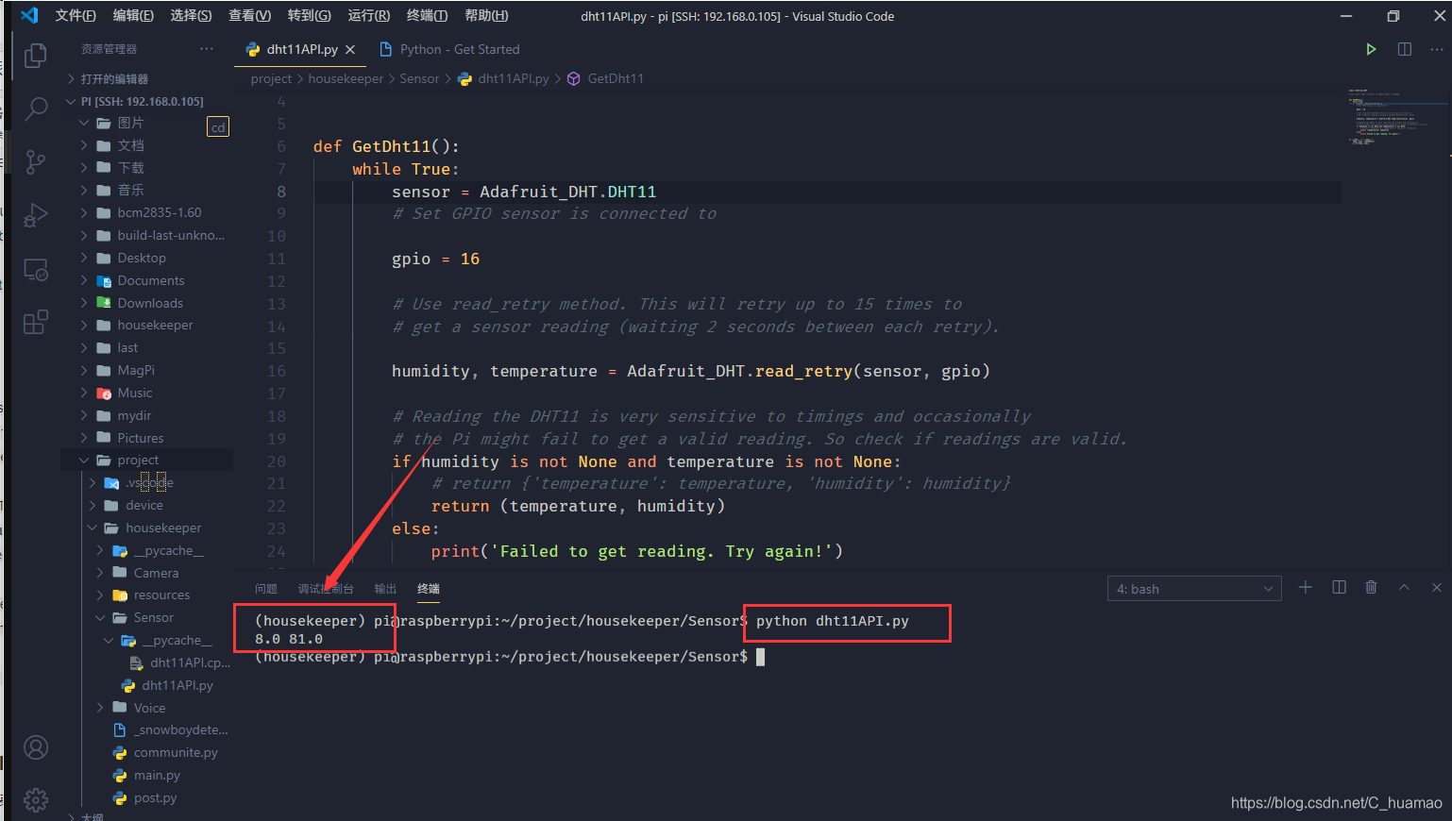This screenshot has height=821, width=1452.
Task: Open Source Control view in activity bar
Action: [x=36, y=162]
